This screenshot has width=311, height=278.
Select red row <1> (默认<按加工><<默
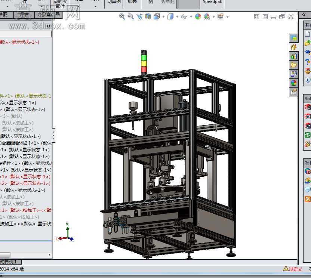point(26,210)
